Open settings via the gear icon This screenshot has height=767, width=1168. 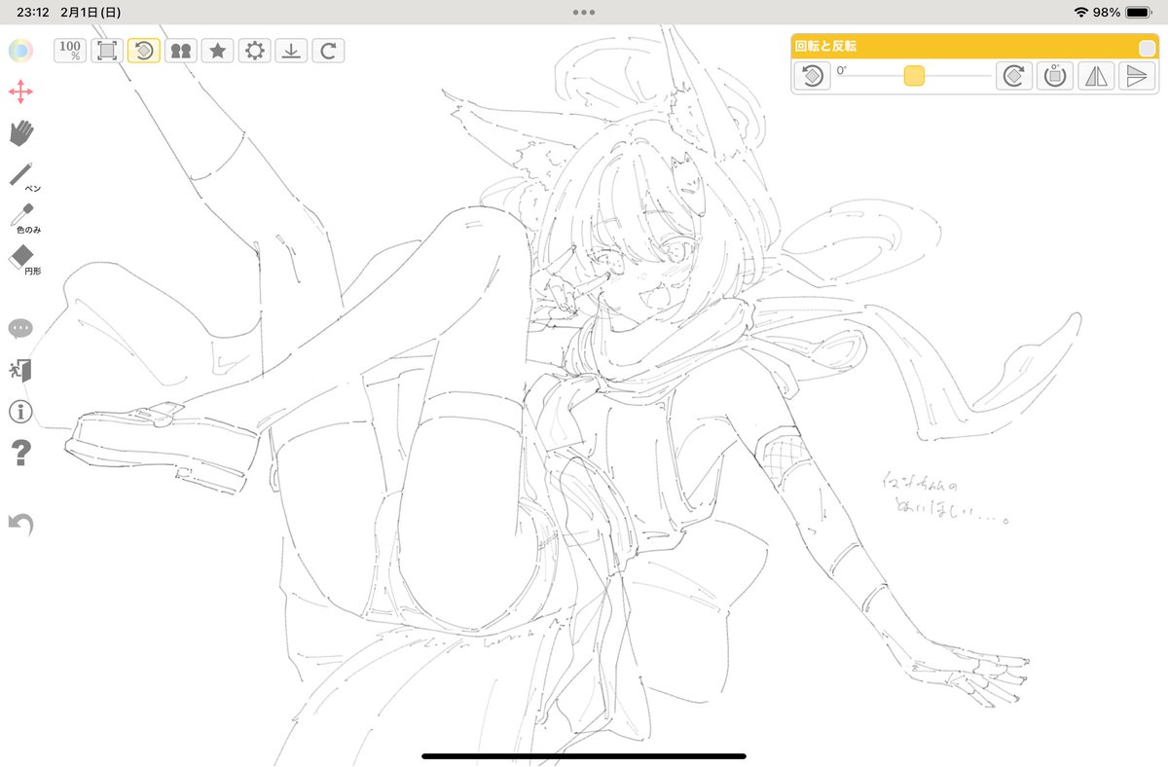click(x=254, y=51)
